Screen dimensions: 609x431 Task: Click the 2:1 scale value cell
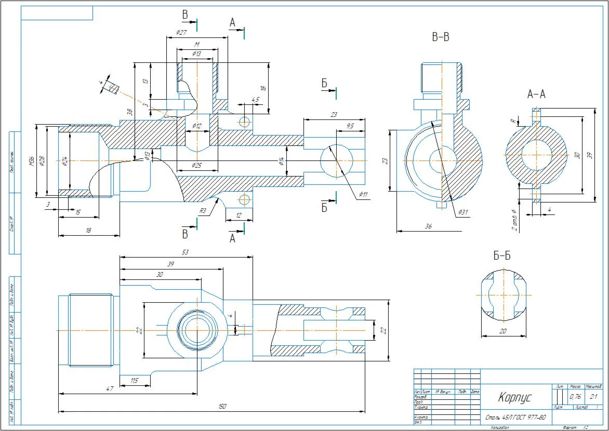point(593,397)
